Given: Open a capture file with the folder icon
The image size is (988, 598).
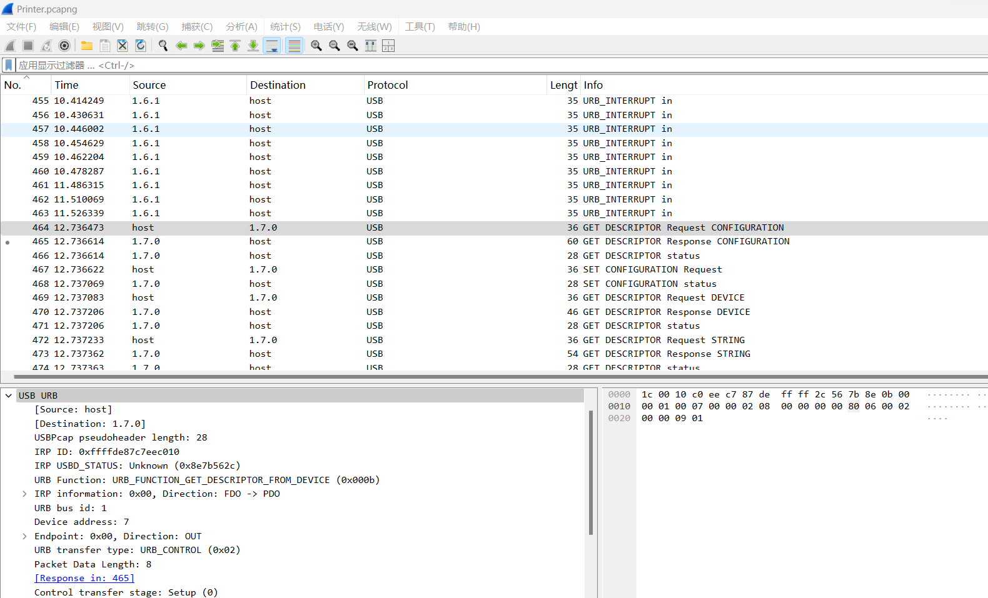Looking at the screenshot, I should coord(87,46).
